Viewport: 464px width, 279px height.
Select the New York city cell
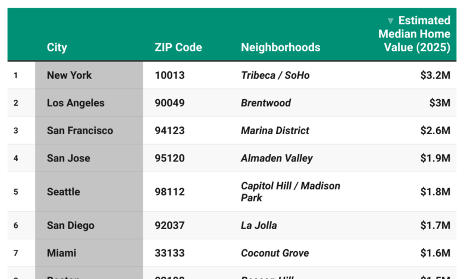(x=70, y=75)
